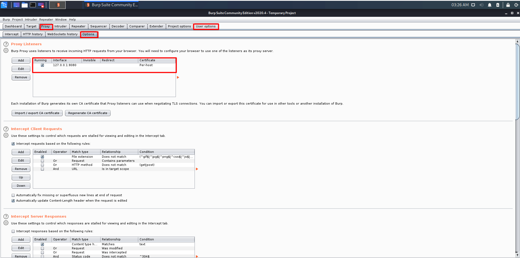The height and width of the screenshot is (258, 520).
Task: Open the Project menu
Action: (x=17, y=20)
